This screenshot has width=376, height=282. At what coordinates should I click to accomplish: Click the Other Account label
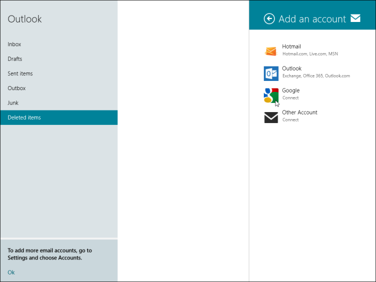(x=300, y=112)
